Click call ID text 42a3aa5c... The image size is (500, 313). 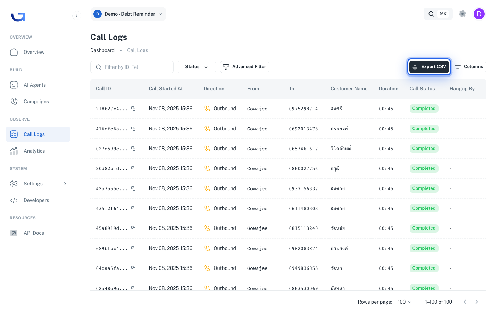(112, 189)
